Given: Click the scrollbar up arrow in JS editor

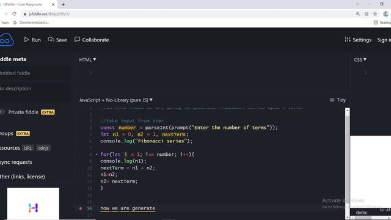Looking at the screenshot, I should tap(347, 111).
